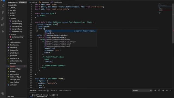Image resolution: width=174 pixels, height=98 pixels.
Task: Switch to the TERMINAL tab
Action: click(33, 91)
